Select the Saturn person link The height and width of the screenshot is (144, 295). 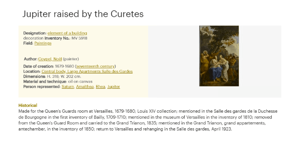pos(68,87)
